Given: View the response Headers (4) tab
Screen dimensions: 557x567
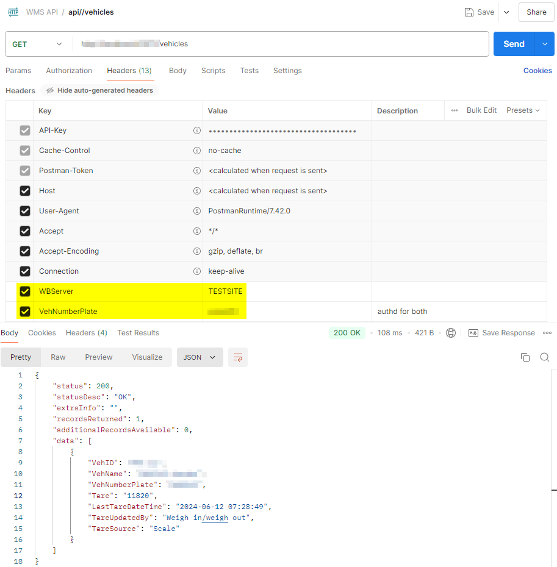Looking at the screenshot, I should [x=87, y=333].
